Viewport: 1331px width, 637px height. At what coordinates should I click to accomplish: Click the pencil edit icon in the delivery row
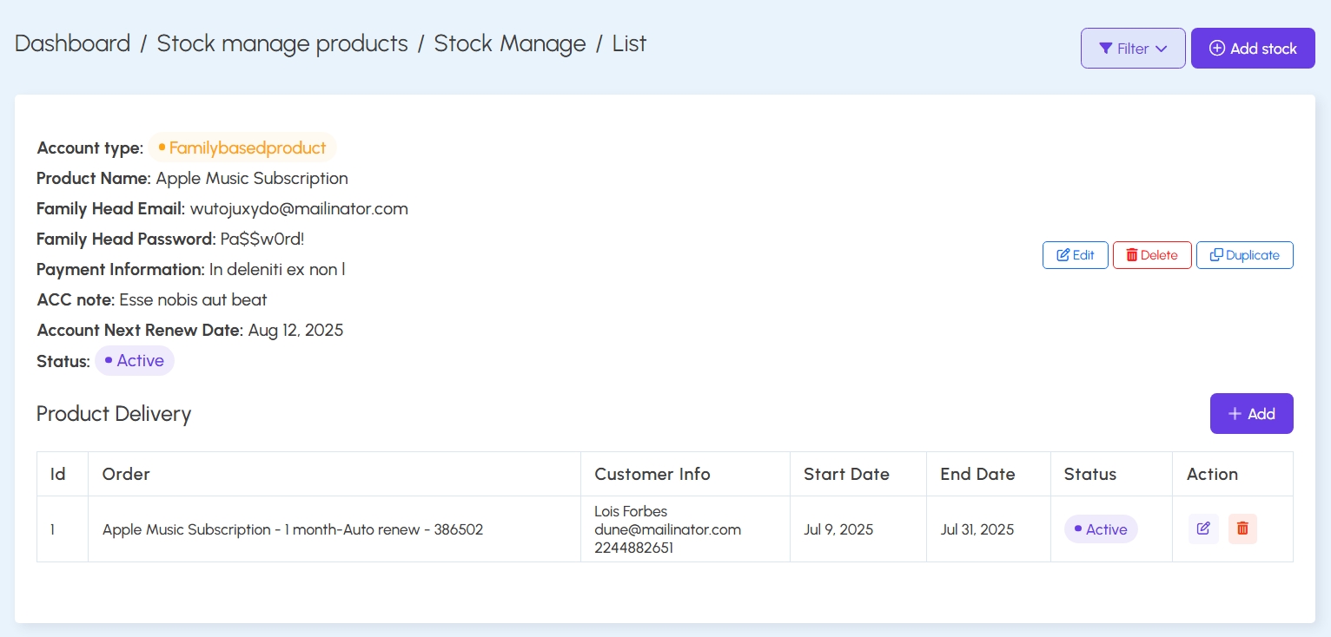pos(1203,529)
